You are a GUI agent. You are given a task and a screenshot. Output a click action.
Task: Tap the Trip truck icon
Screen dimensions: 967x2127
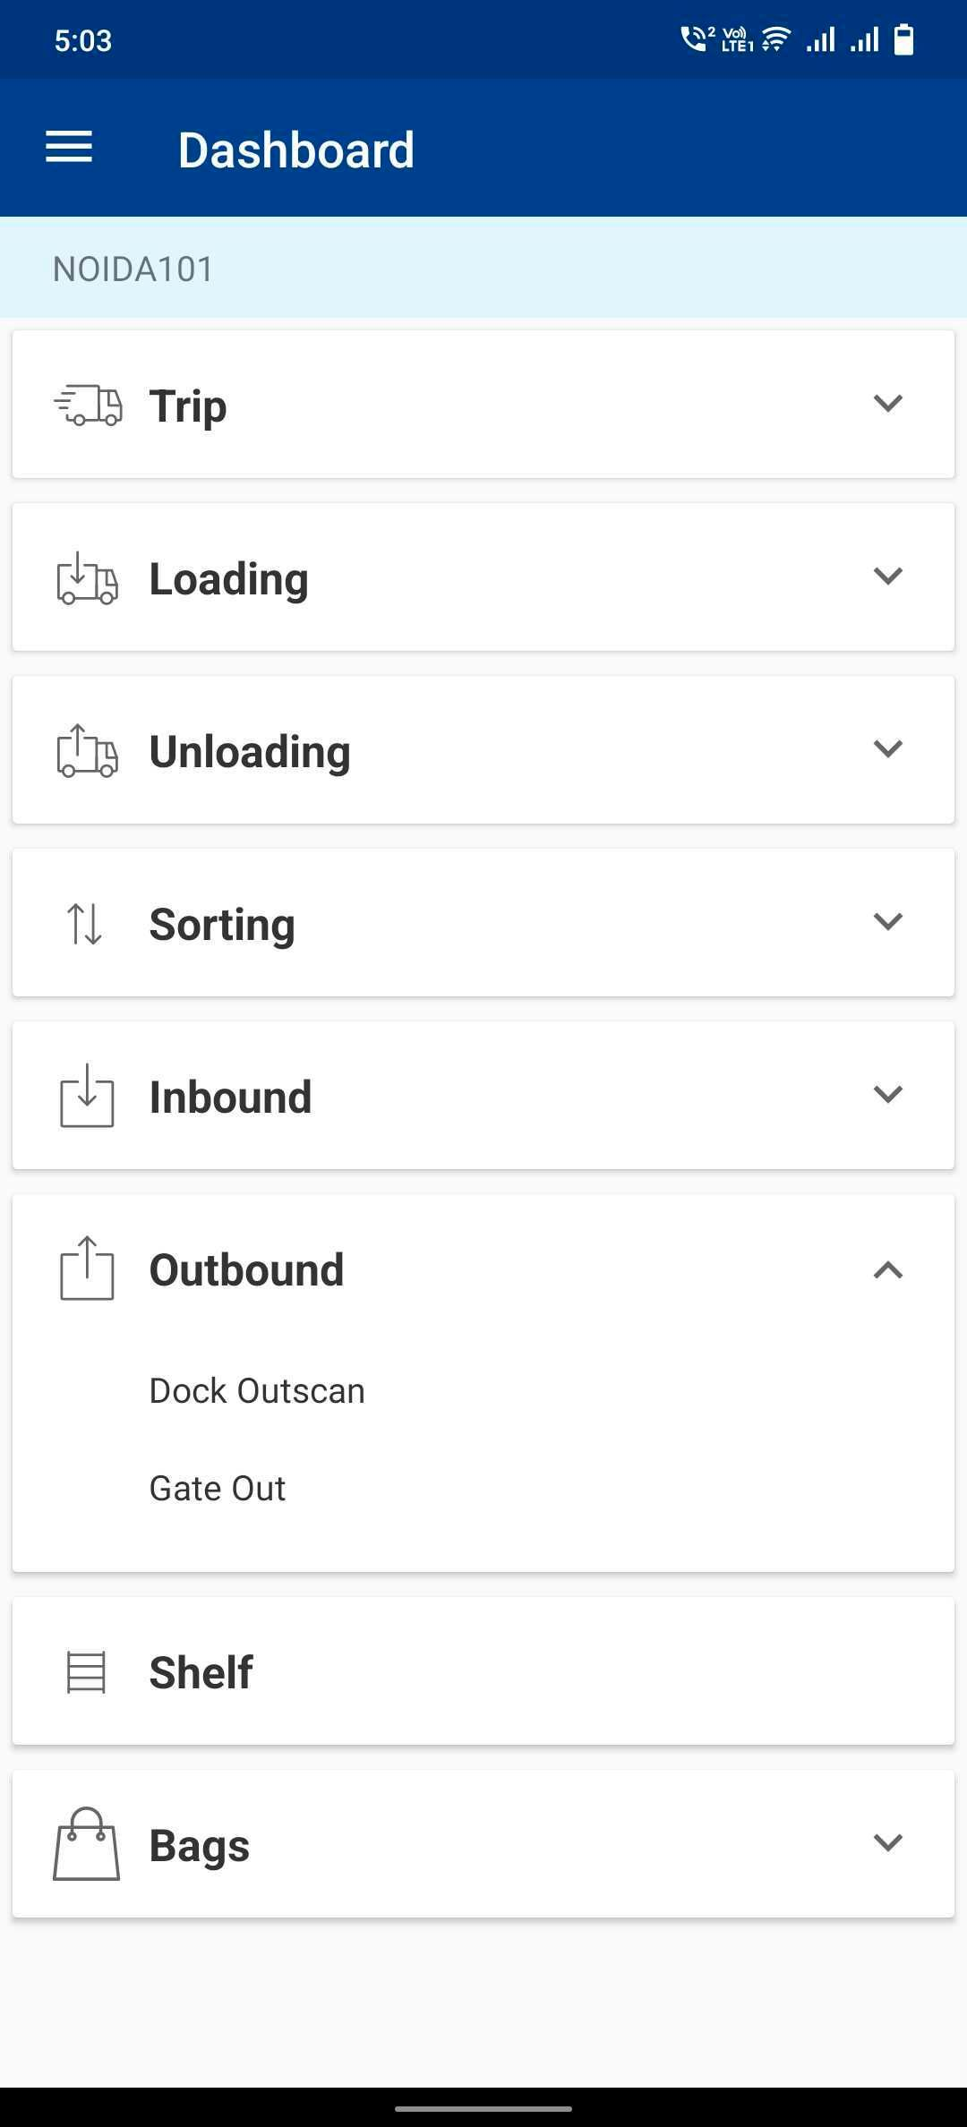point(88,405)
